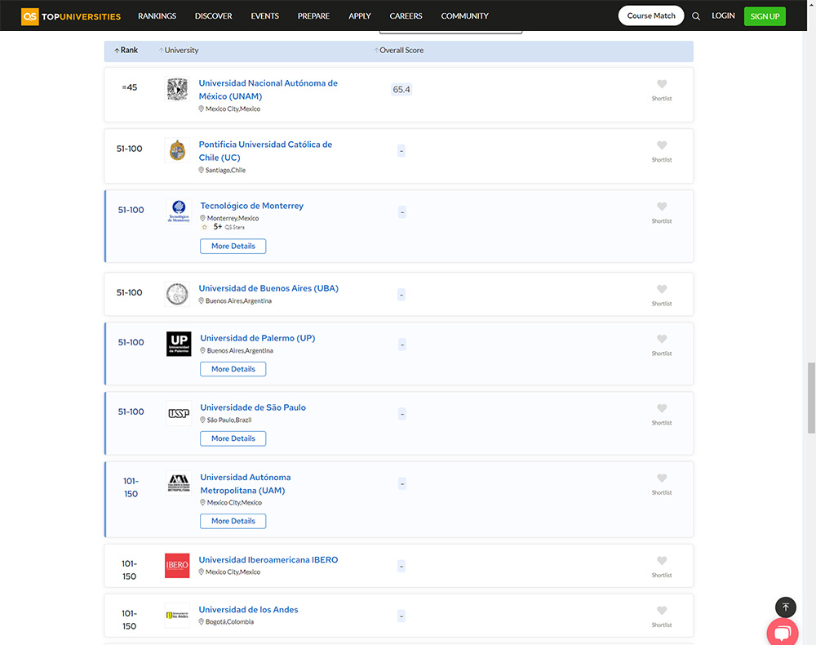Shortlist Universidad de Buenos Aires heart
The image size is (816, 645).
662,289
